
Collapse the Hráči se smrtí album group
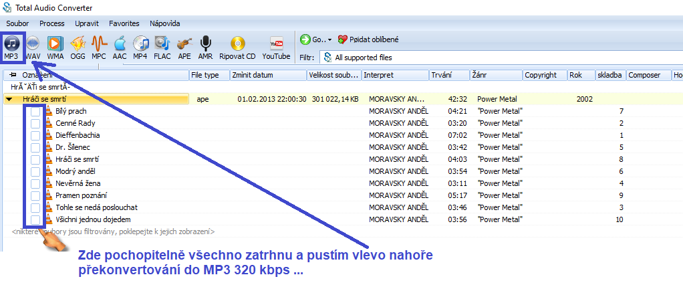point(8,99)
